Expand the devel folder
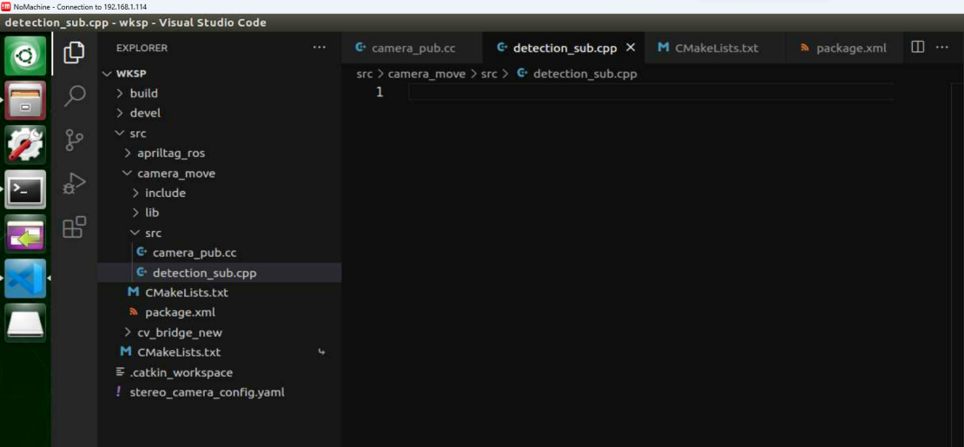The width and height of the screenshot is (964, 447). (x=219, y=113)
